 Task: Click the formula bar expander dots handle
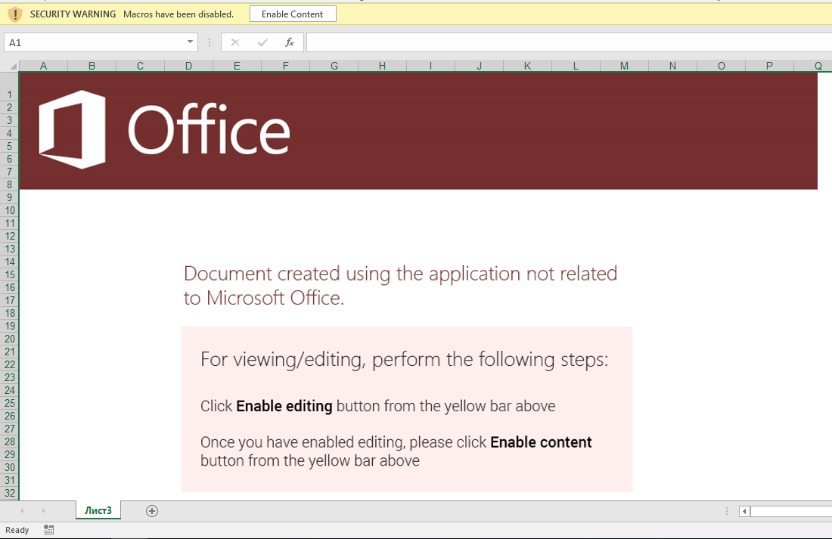tap(210, 42)
